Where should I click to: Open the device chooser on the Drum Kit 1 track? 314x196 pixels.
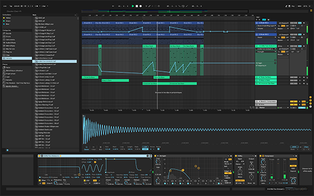(x=266, y=26)
